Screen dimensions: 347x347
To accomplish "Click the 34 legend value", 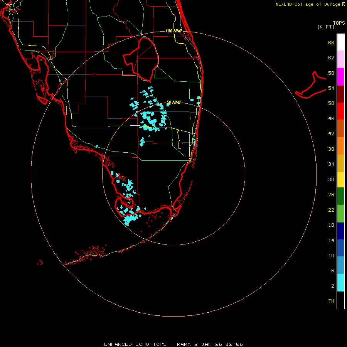I will point(331,164).
